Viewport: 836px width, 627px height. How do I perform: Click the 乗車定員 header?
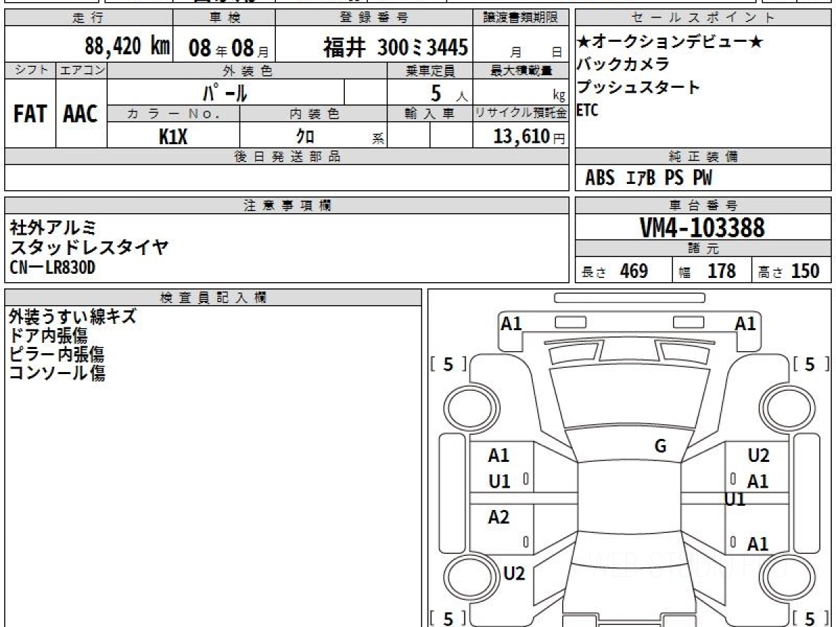coord(430,70)
